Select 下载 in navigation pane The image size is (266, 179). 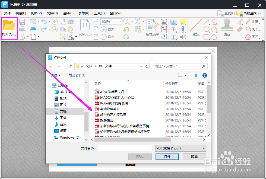coord(63,118)
